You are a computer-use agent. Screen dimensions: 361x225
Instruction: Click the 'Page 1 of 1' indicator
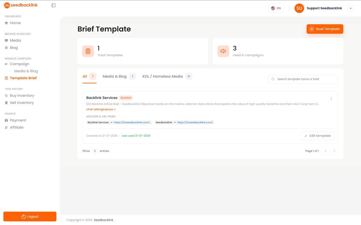pos(312,151)
